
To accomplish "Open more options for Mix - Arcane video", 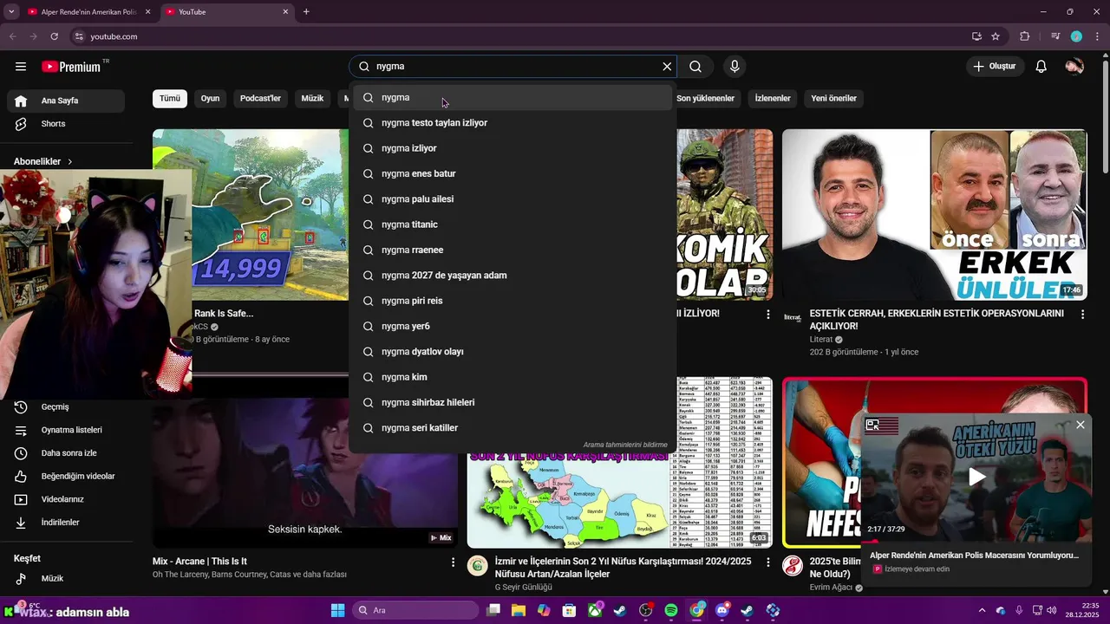I will [x=453, y=562].
